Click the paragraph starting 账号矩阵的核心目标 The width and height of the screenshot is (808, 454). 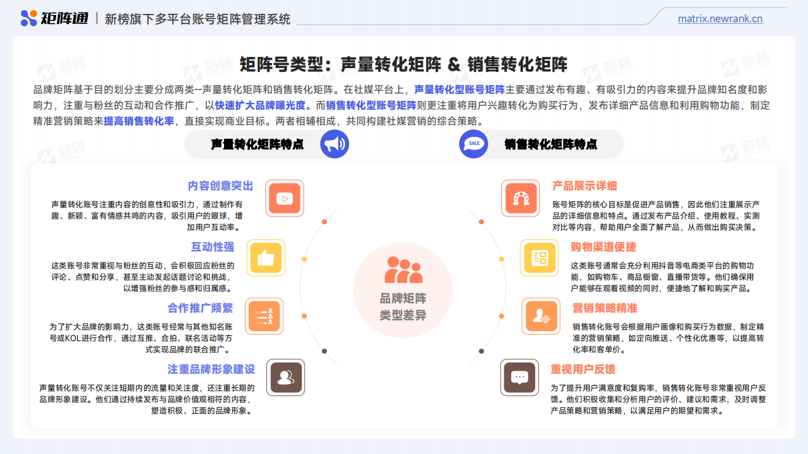tap(656, 216)
